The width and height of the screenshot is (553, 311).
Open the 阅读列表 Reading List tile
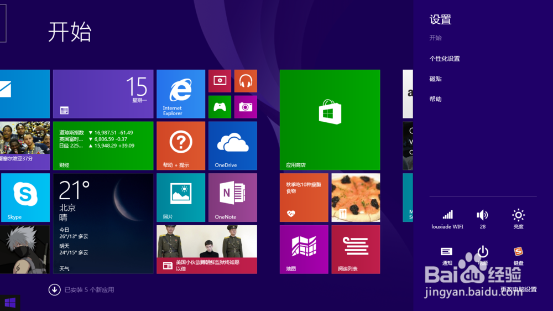click(x=356, y=250)
